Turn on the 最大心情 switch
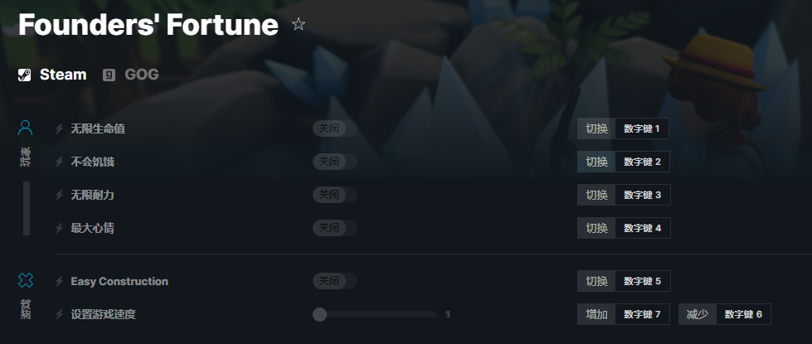Image resolution: width=812 pixels, height=344 pixels. click(x=335, y=228)
